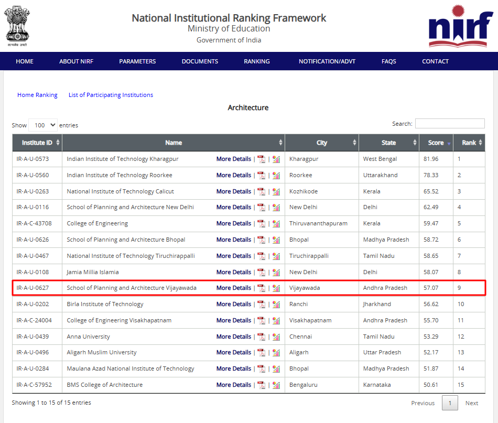Sort table by Institute ID column
498x423 pixels.
(37, 143)
